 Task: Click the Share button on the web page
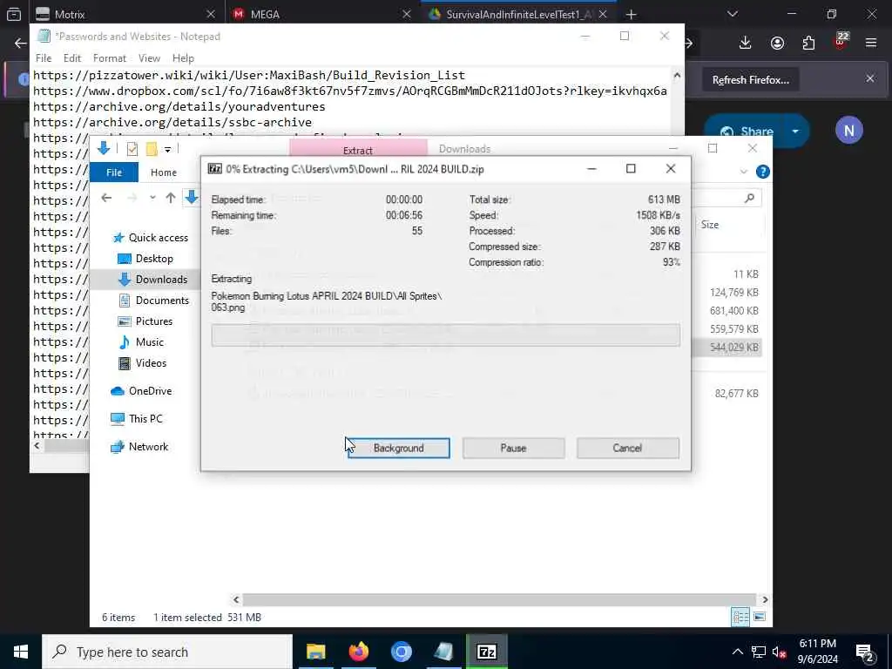[x=746, y=132]
